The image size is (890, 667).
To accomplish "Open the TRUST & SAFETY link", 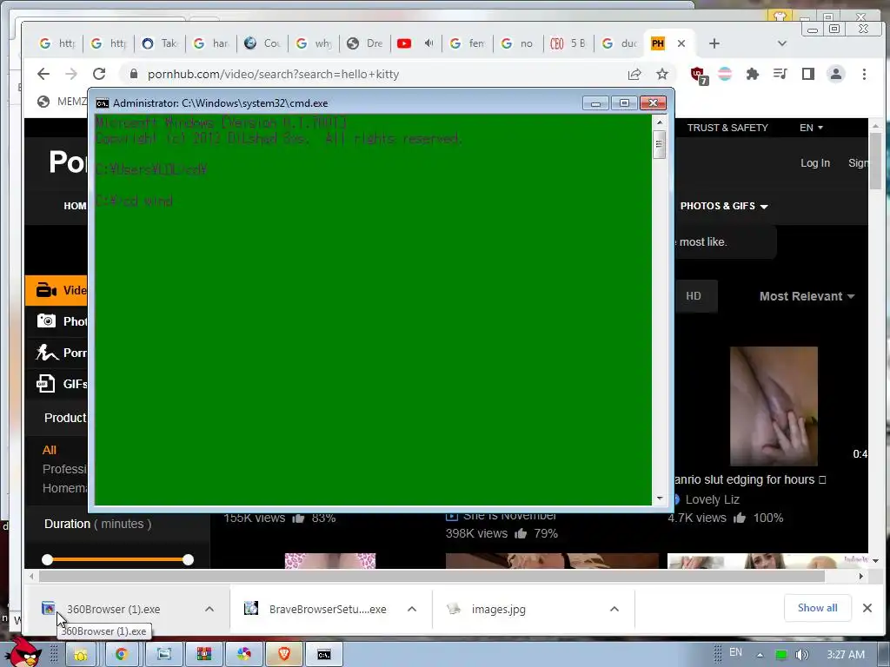I will click(x=727, y=128).
